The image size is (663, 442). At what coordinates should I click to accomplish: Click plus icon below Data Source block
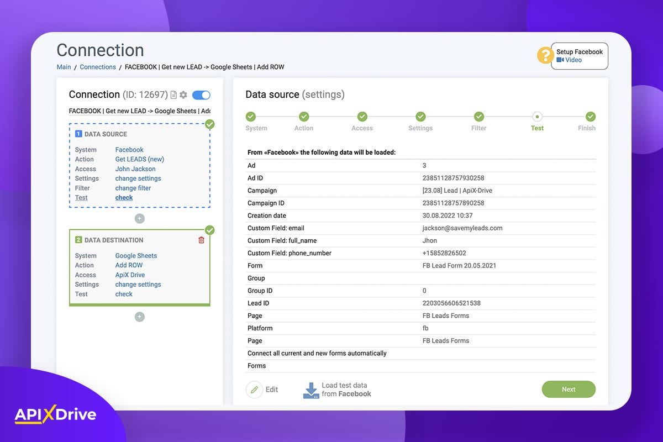click(140, 219)
